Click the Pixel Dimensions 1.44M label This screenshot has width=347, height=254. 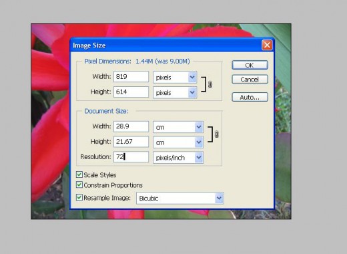pos(137,61)
